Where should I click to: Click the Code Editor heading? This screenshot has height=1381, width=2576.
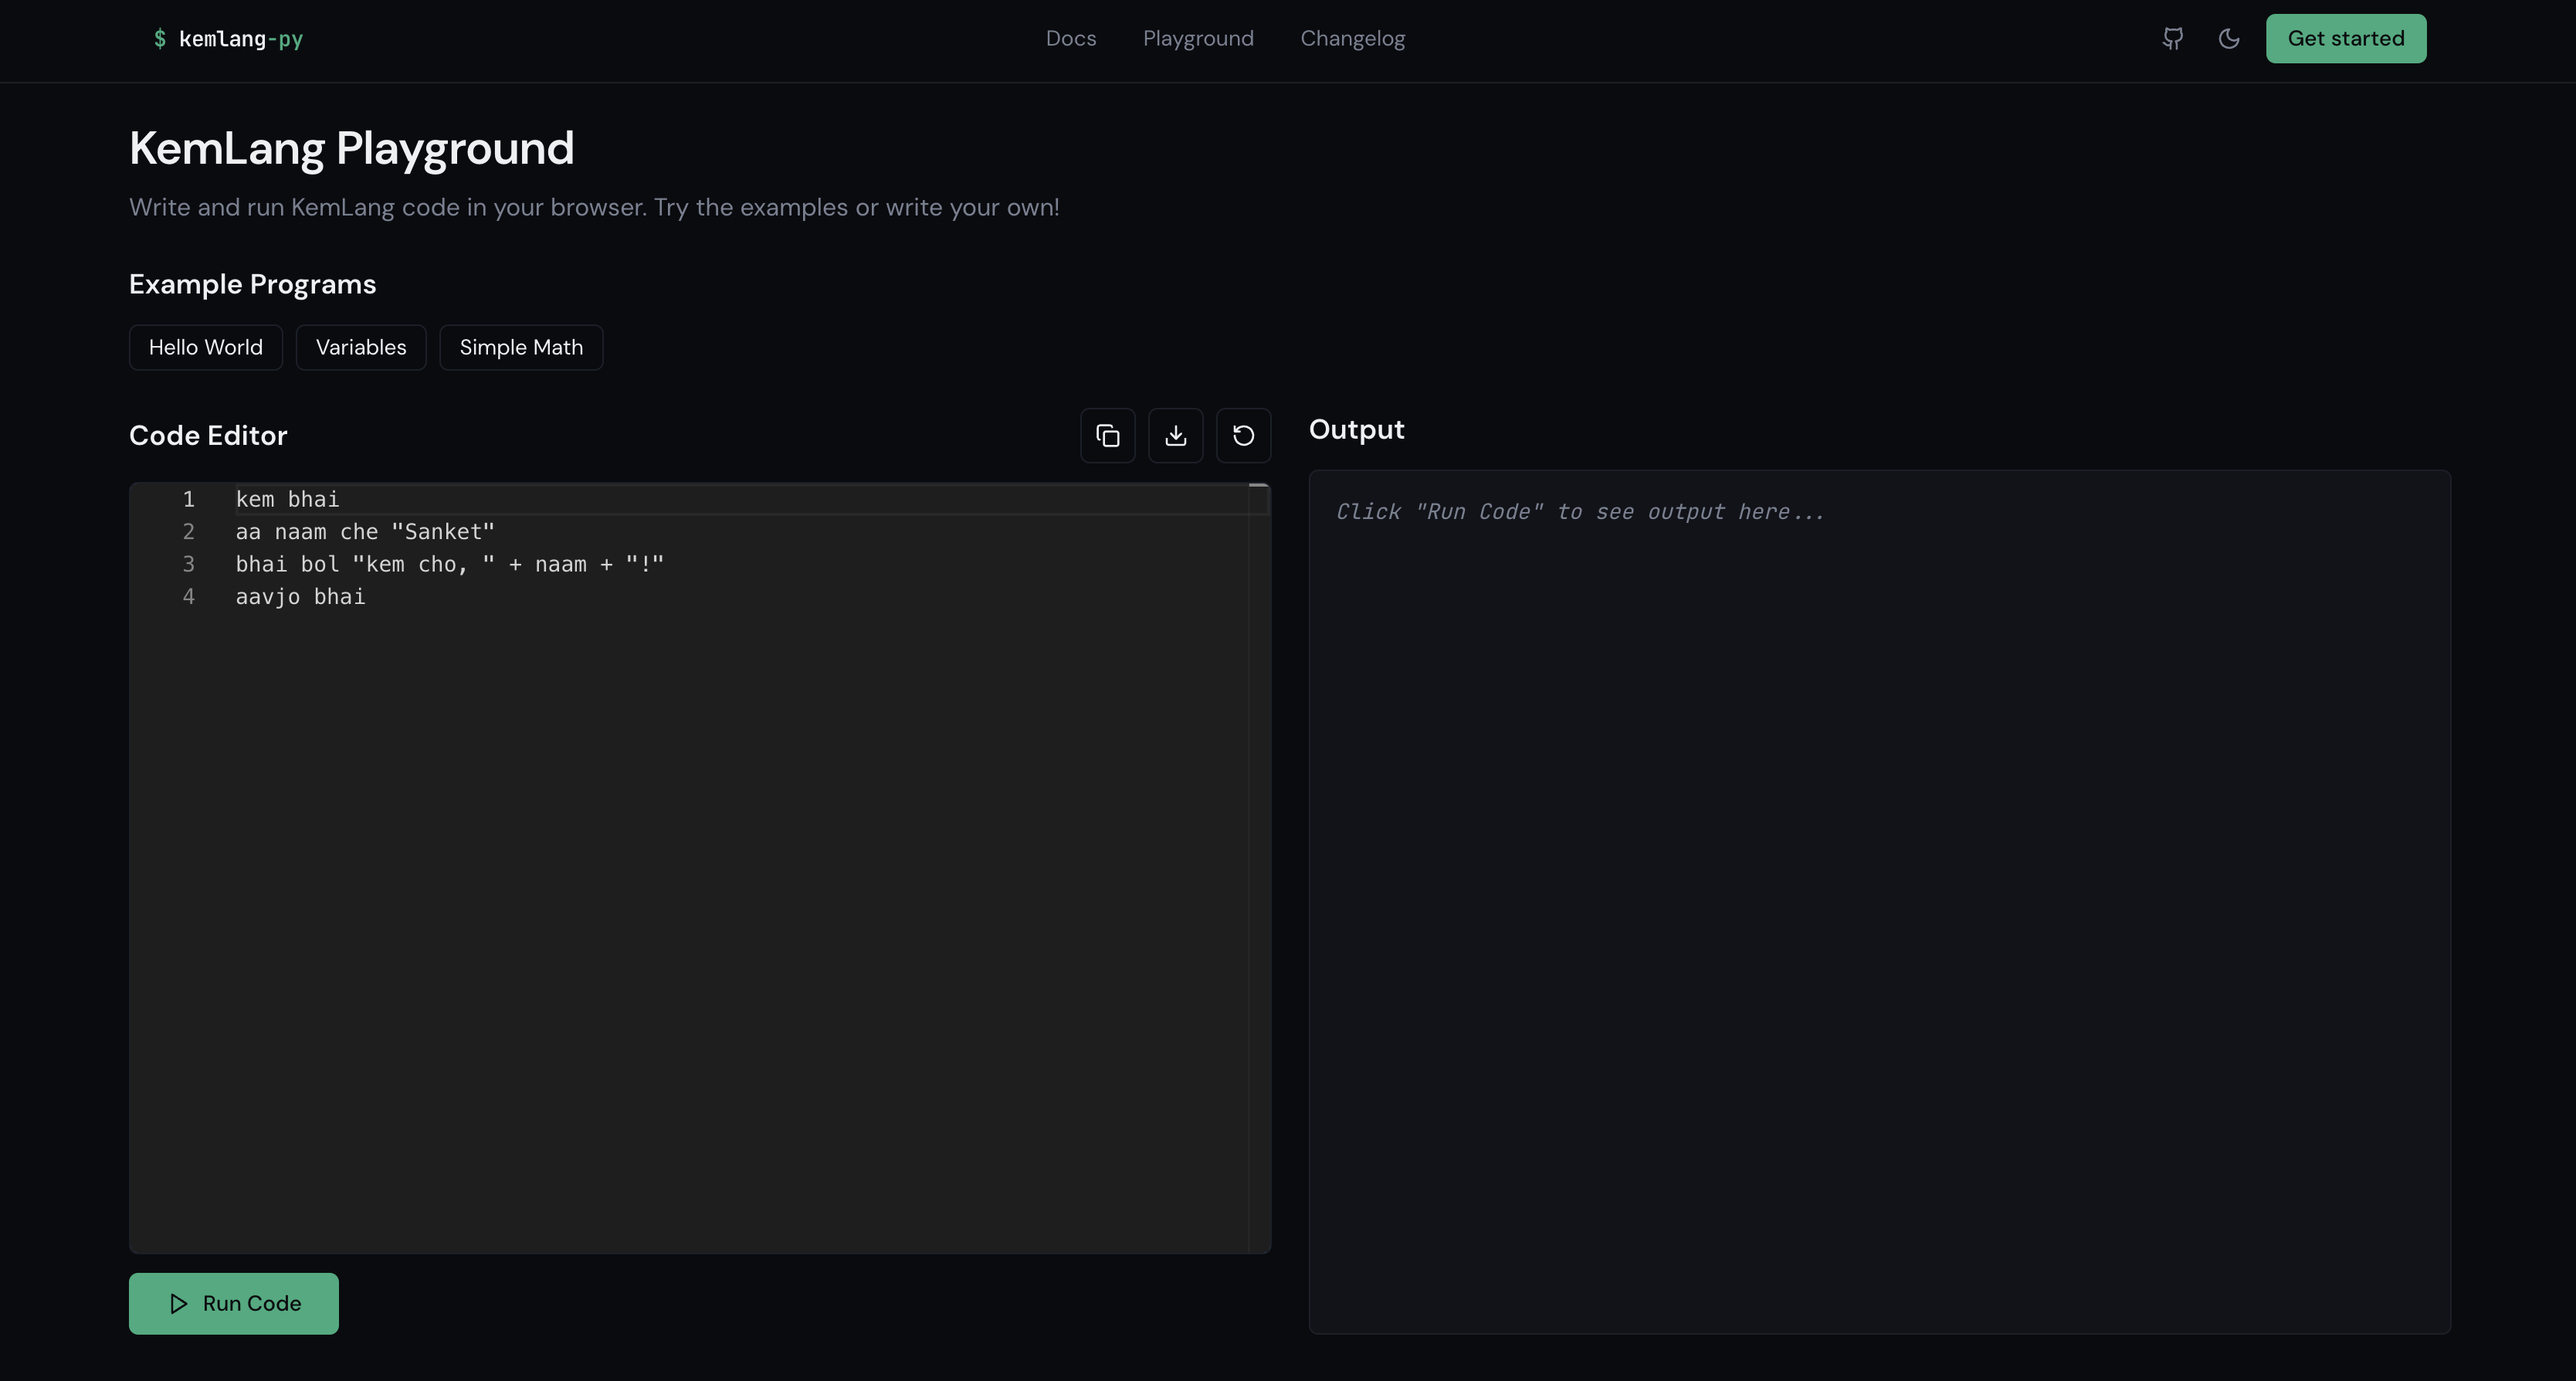[208, 436]
